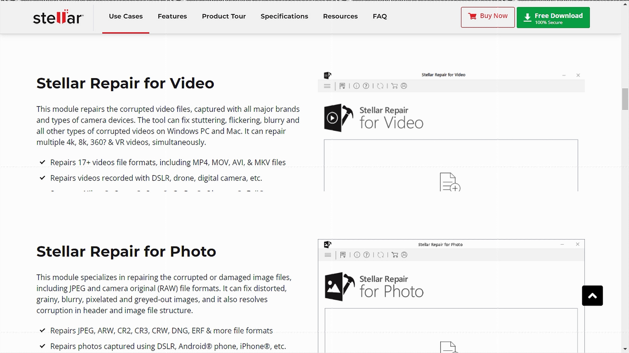Viewport: 629px width, 353px height.
Task: Close the Stellar Repair for Photo window
Action: (578, 244)
